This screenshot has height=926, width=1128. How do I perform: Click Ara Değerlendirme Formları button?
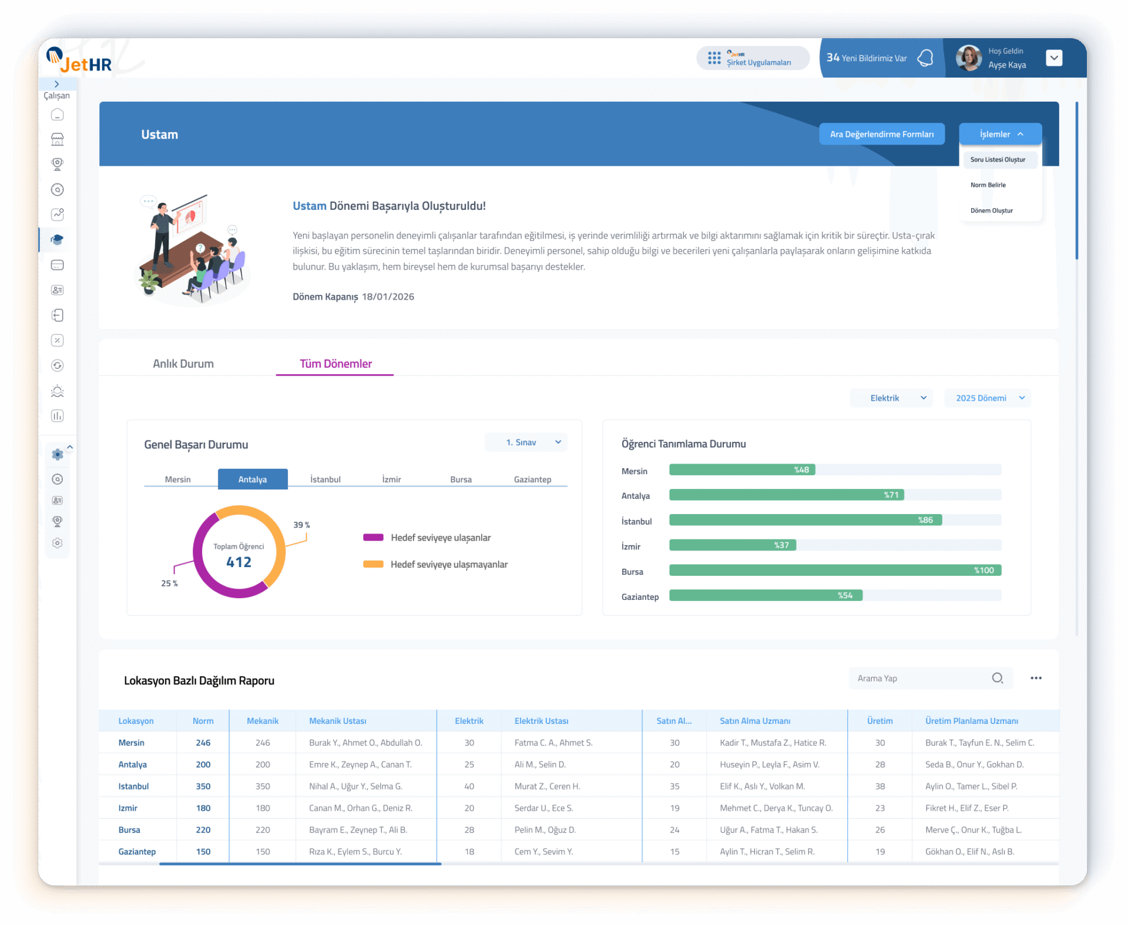tap(881, 134)
